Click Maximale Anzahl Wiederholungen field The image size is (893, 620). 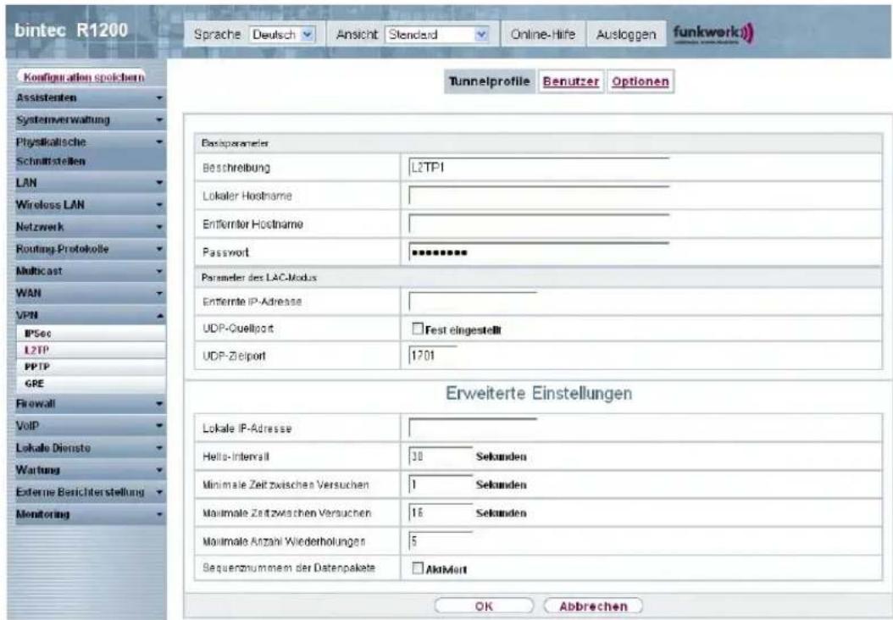[x=441, y=541]
